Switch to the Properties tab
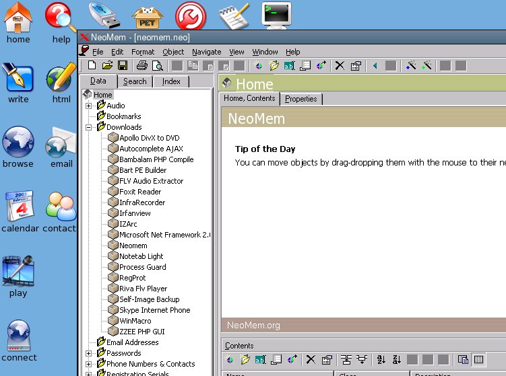Image resolution: width=506 pixels, height=376 pixels. pos(301,99)
